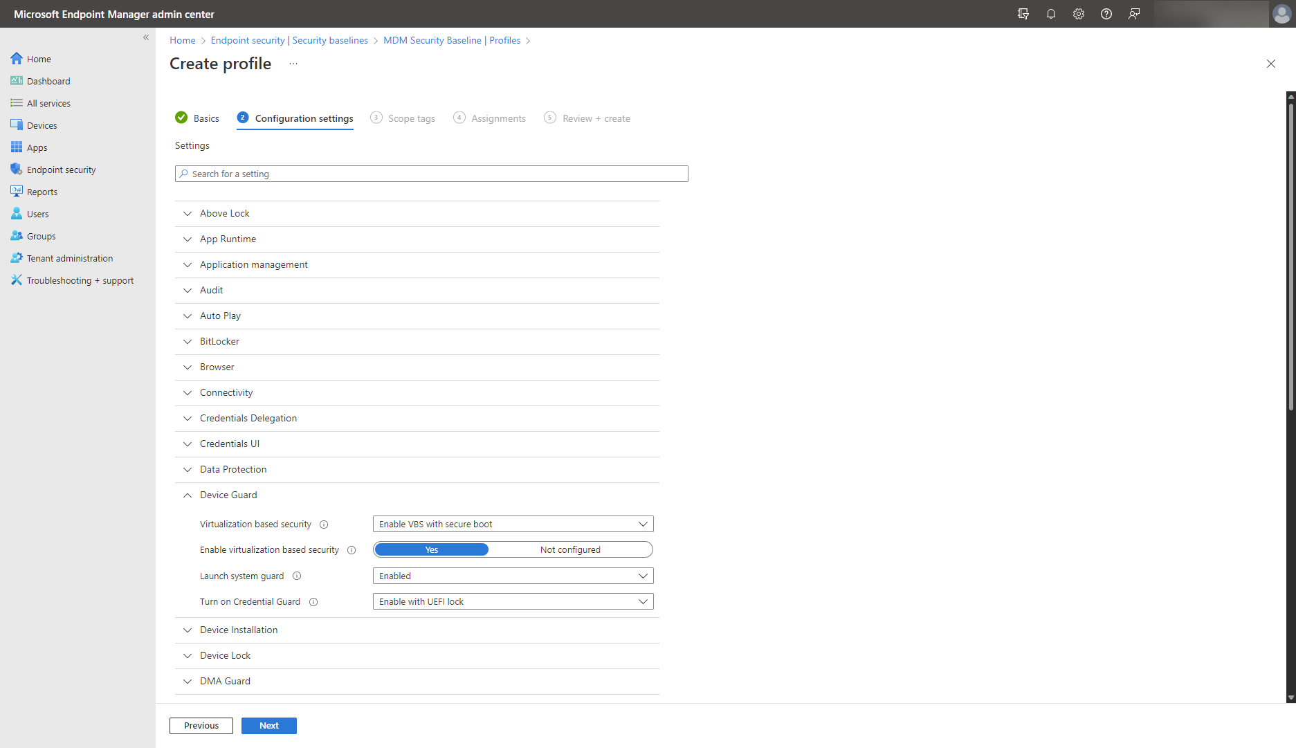This screenshot has width=1296, height=748.
Task: Click the Next button
Action: click(x=269, y=726)
